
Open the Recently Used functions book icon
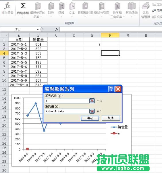click(x=38, y=6)
